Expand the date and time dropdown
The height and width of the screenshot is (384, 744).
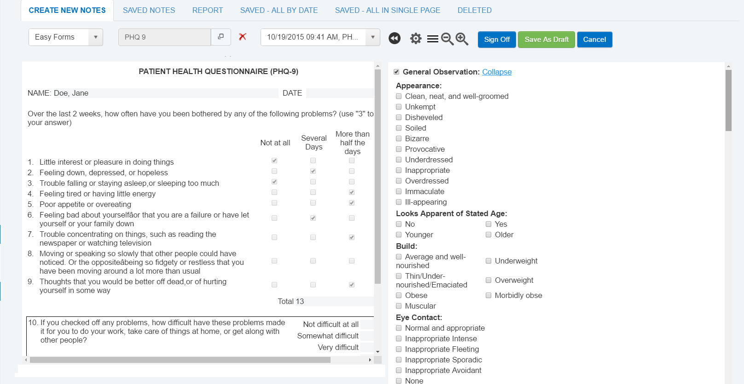[x=373, y=37]
